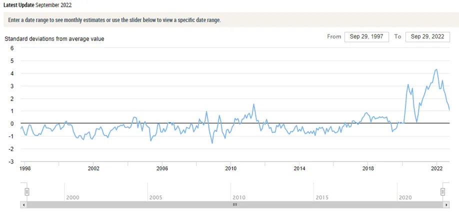The height and width of the screenshot is (212, 459).
Task: Click the 2014 x-axis label
Action: [x=299, y=168]
